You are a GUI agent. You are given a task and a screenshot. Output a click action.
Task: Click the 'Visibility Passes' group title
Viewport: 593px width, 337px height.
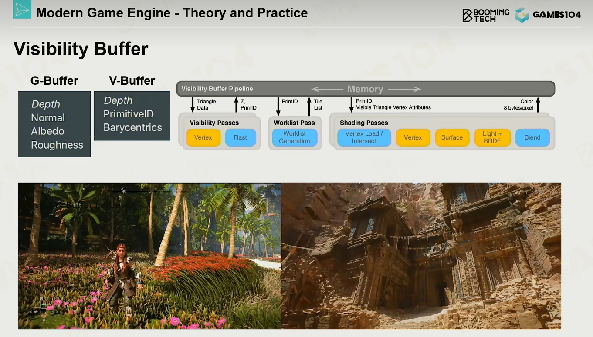(214, 123)
